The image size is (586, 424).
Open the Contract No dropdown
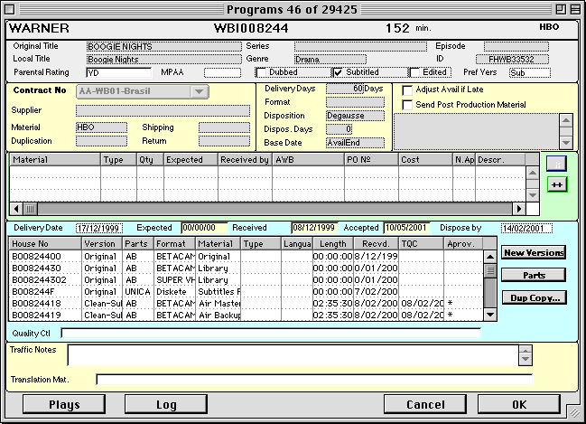(x=143, y=91)
